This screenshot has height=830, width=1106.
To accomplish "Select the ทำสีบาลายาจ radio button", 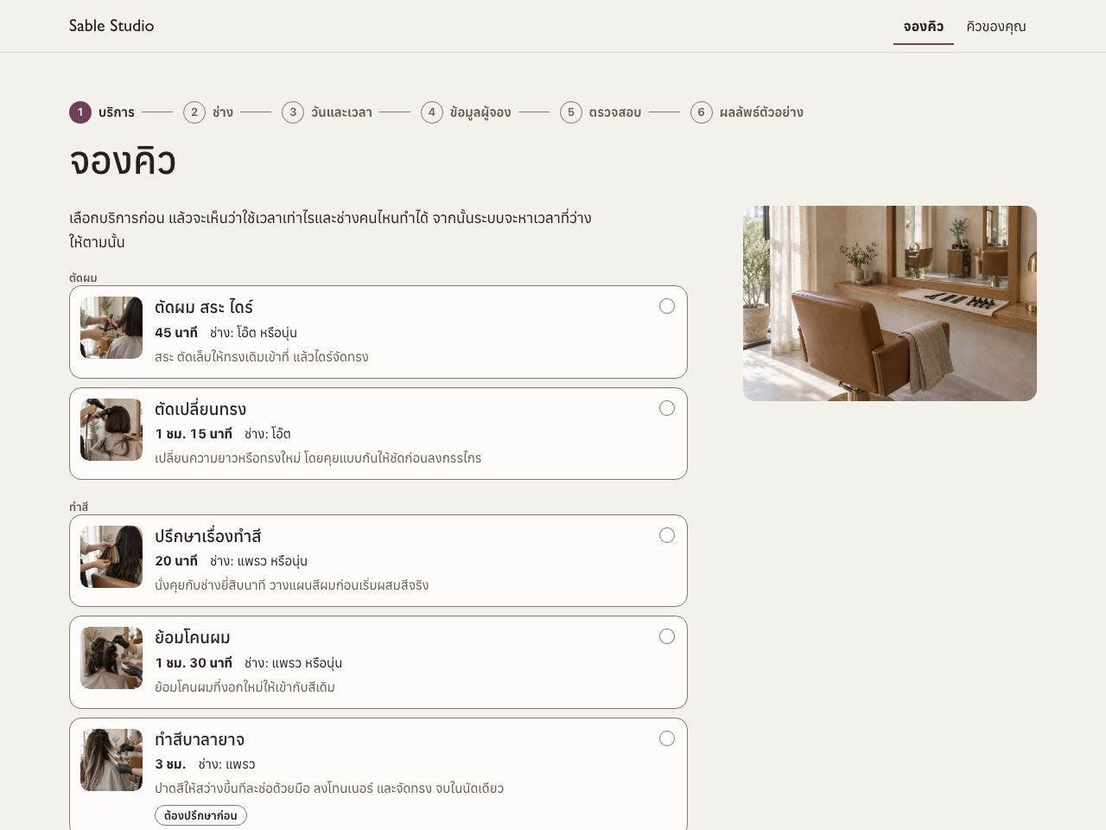I will 667,738.
